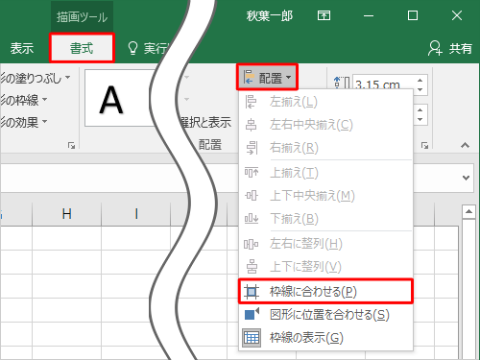Click the 配置 group label in the ribbon
The width and height of the screenshot is (480, 360).
pos(210,145)
